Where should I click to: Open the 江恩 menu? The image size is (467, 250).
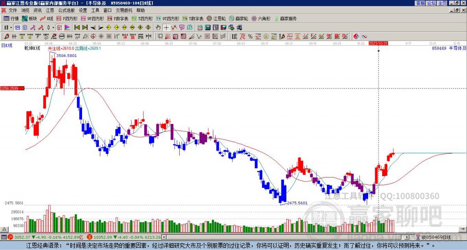tap(50, 10)
